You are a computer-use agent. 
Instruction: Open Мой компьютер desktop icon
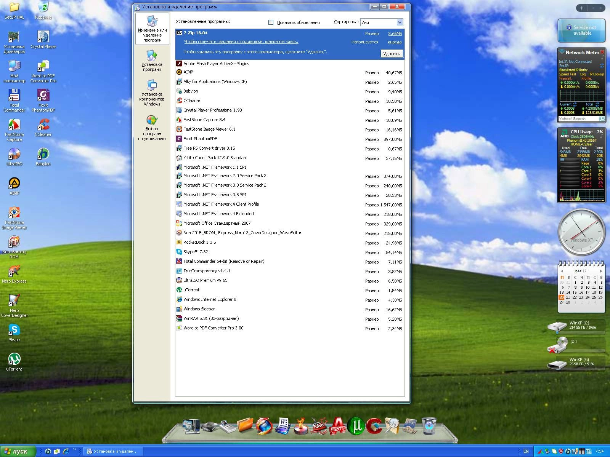coord(14,72)
